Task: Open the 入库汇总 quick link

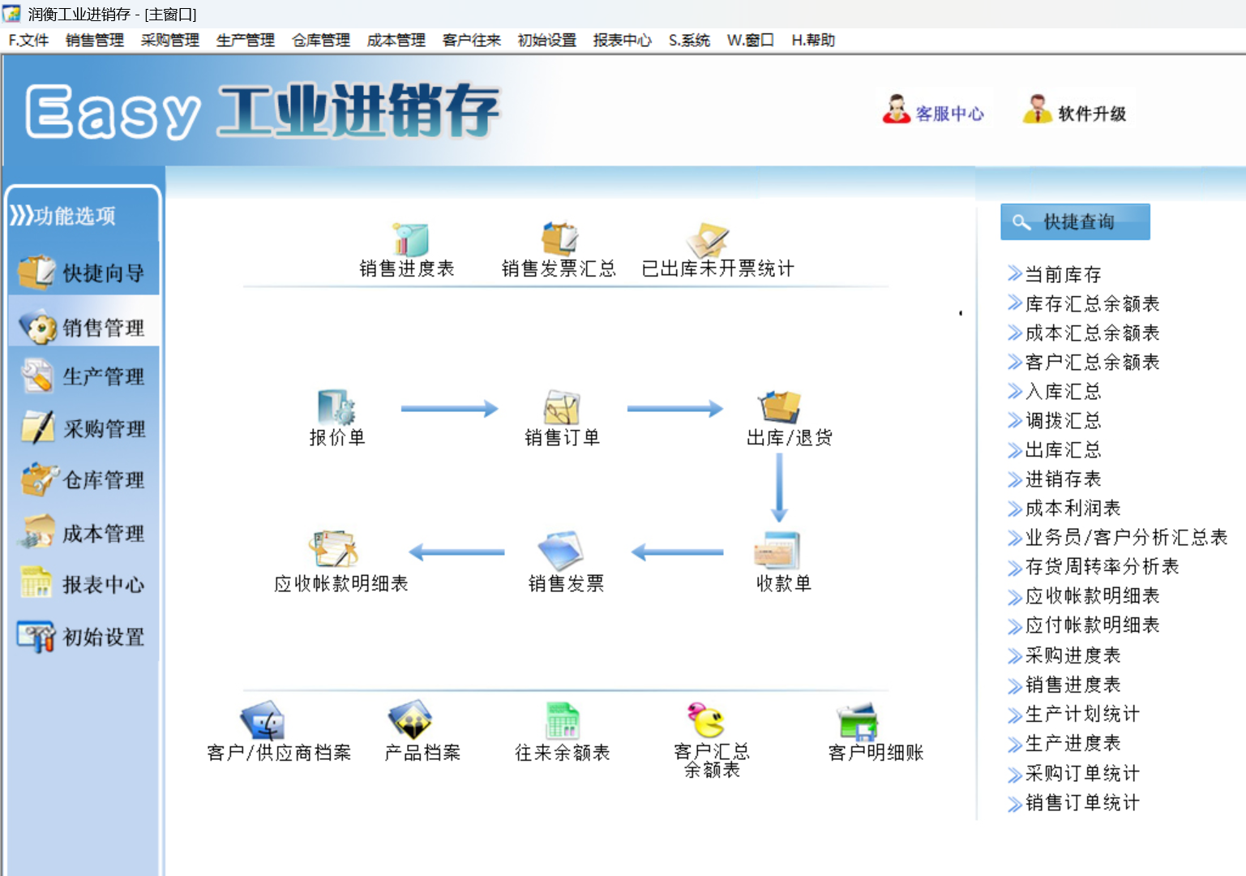Action: (x=1055, y=391)
